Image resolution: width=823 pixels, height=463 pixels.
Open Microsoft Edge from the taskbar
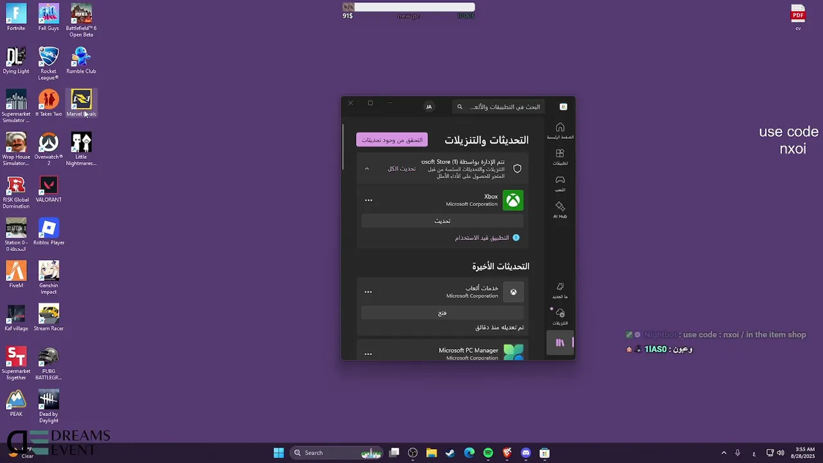tap(469, 453)
